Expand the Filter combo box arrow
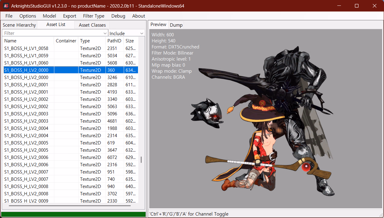 click(x=105, y=33)
